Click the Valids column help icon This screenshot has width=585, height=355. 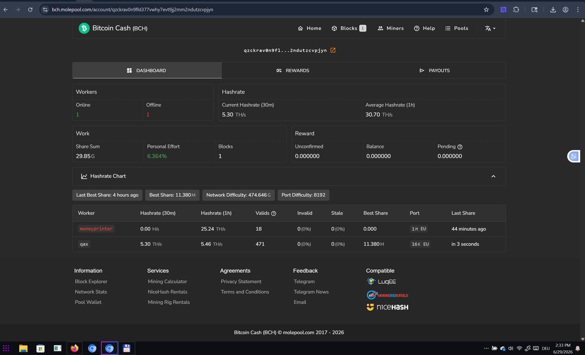273,213
